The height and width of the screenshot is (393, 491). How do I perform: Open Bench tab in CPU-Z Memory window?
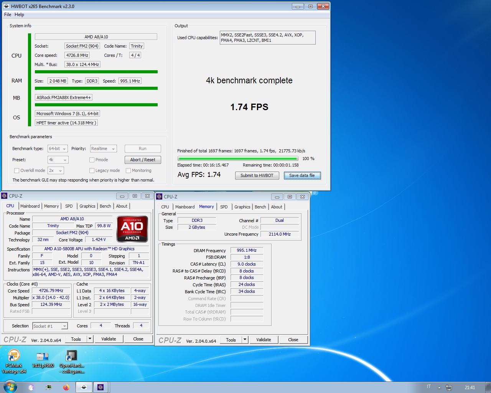click(260, 207)
